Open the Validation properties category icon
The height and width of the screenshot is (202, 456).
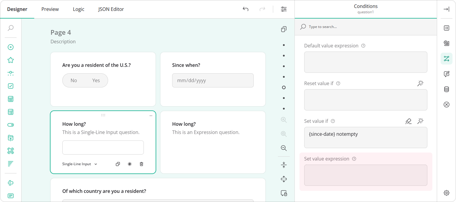click(x=447, y=74)
